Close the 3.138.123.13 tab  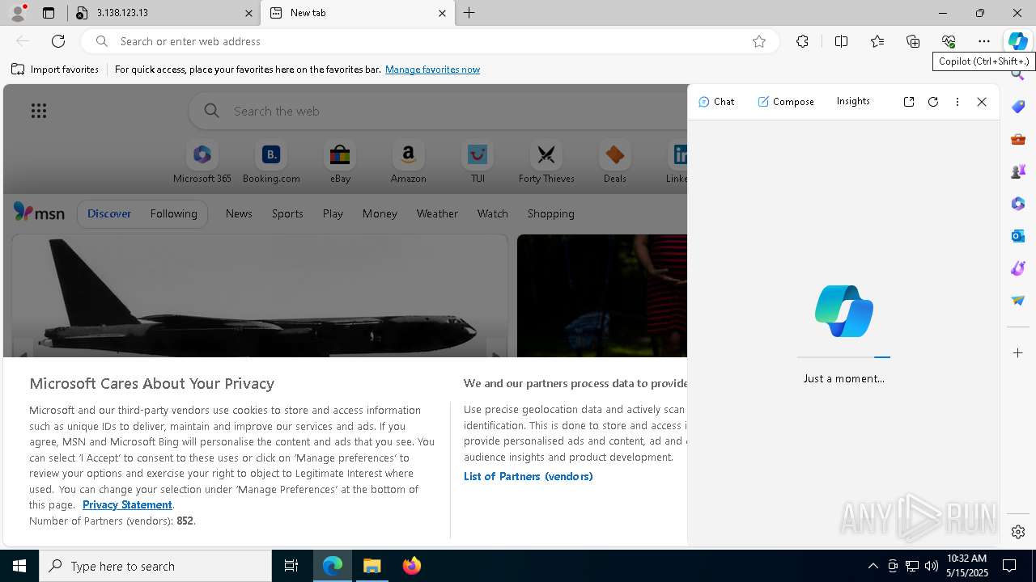249,13
